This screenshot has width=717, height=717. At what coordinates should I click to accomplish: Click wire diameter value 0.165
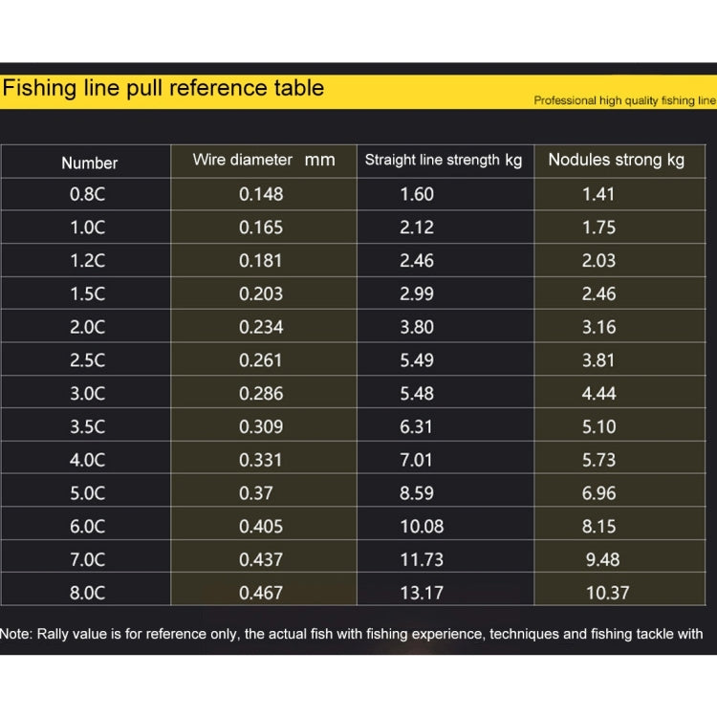261,228
